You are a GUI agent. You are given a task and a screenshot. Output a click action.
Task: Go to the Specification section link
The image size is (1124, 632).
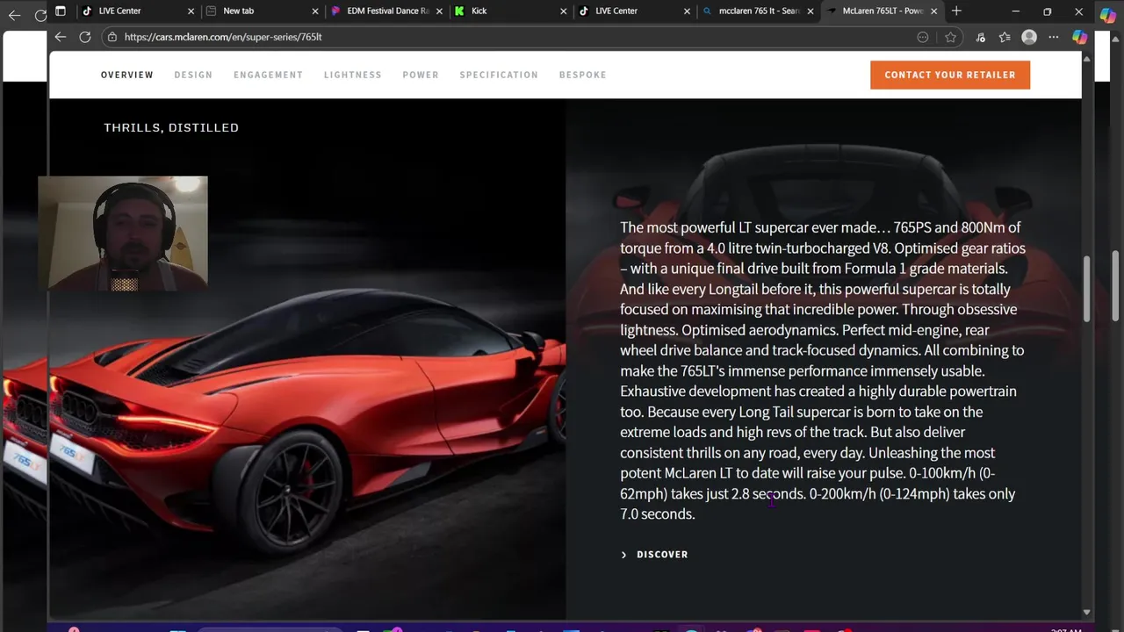tap(499, 75)
